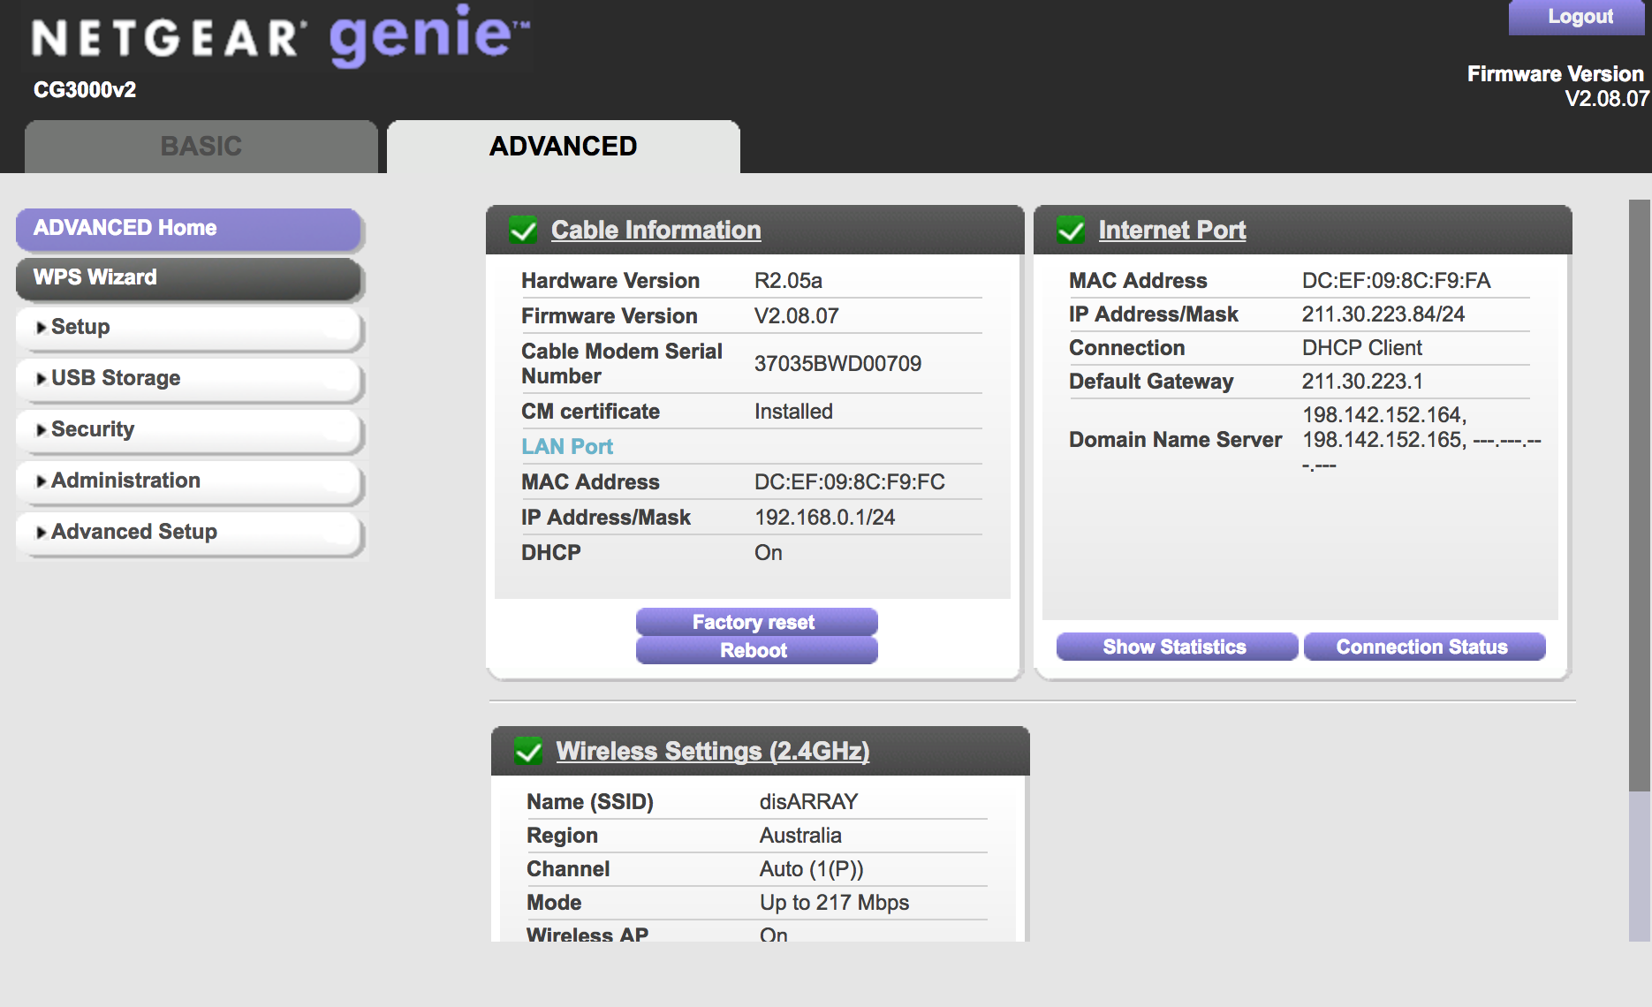Viewport: 1652px width, 1007px height.
Task: Select the ADVANCED tab
Action: pos(564,147)
